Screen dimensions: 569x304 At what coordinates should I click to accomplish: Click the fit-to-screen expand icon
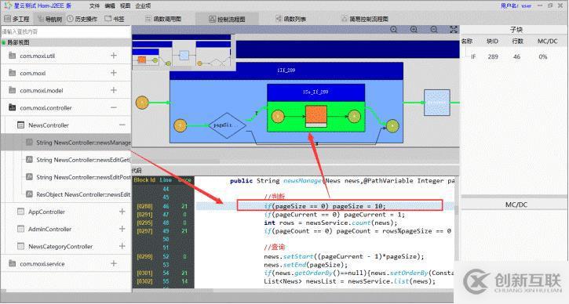[x=454, y=30]
